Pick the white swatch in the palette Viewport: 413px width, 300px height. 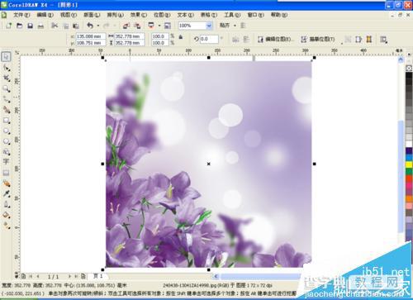[409, 144]
